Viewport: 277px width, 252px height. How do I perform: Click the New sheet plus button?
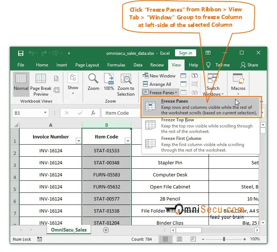pyautogui.click(x=106, y=230)
